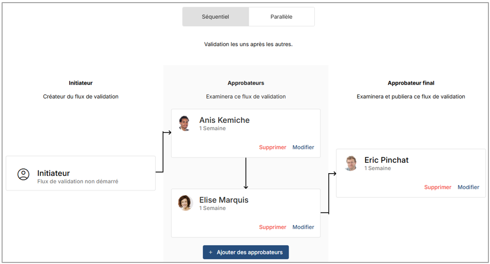The image size is (490, 264).
Task: Switch to Parallèle validation mode
Action: tap(281, 17)
